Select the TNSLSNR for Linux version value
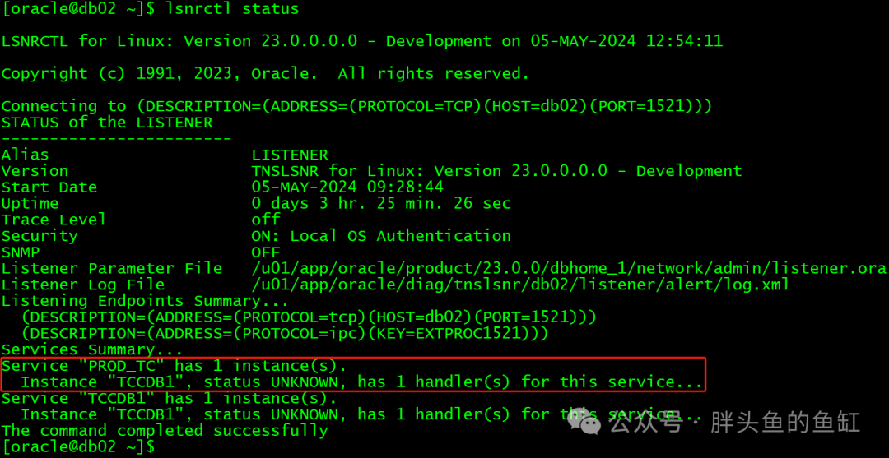Image resolution: width=889 pixels, height=458 pixels. coord(496,171)
